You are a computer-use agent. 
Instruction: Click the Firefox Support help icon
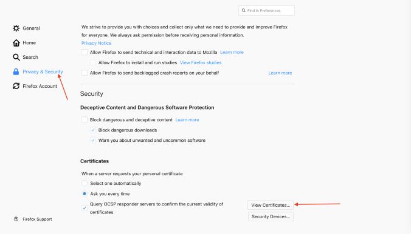tap(16, 219)
